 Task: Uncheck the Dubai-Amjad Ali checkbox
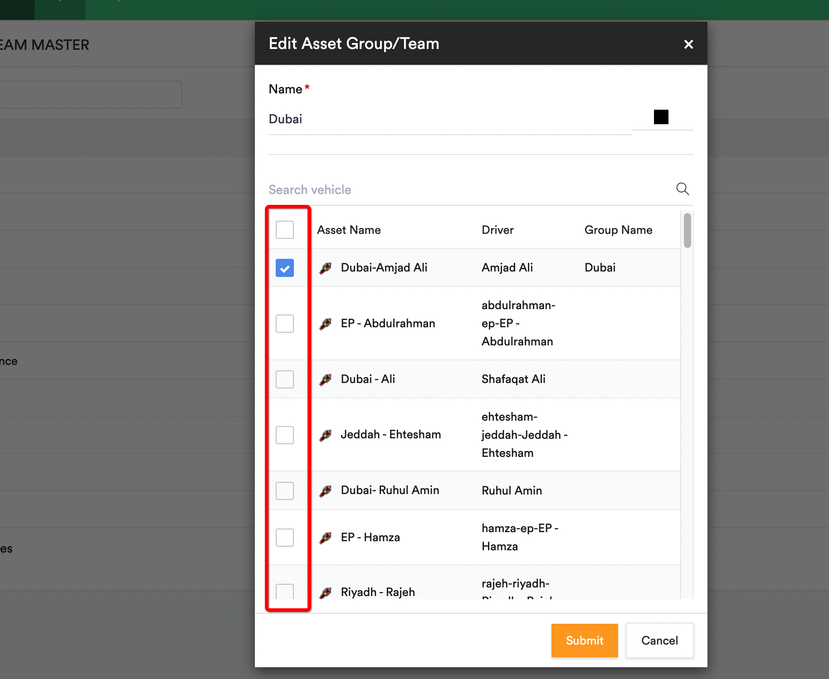[285, 268]
